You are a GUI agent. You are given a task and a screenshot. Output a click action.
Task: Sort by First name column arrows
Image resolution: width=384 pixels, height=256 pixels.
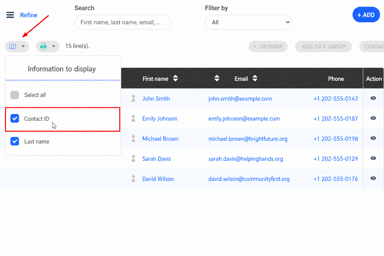coord(175,78)
